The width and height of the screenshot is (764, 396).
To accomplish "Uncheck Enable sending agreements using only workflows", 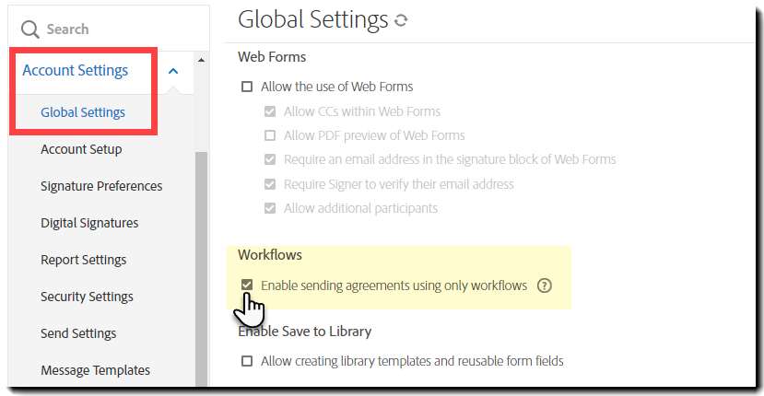I will tap(247, 285).
